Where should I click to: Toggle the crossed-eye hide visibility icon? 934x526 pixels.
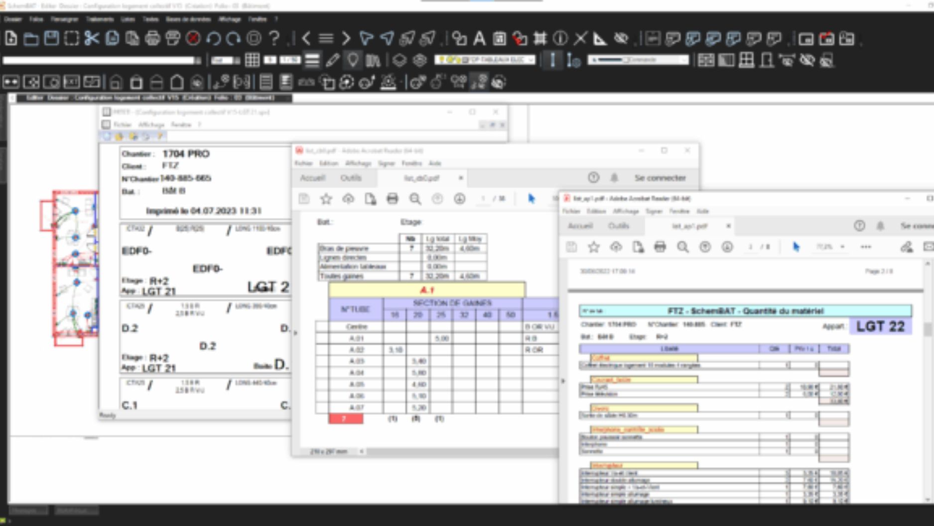pyautogui.click(x=621, y=38)
